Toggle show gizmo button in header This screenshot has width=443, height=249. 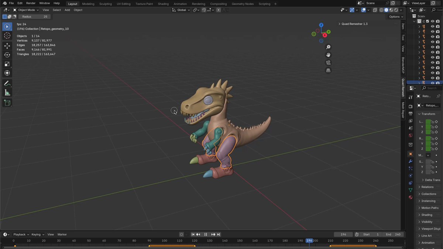(352, 10)
